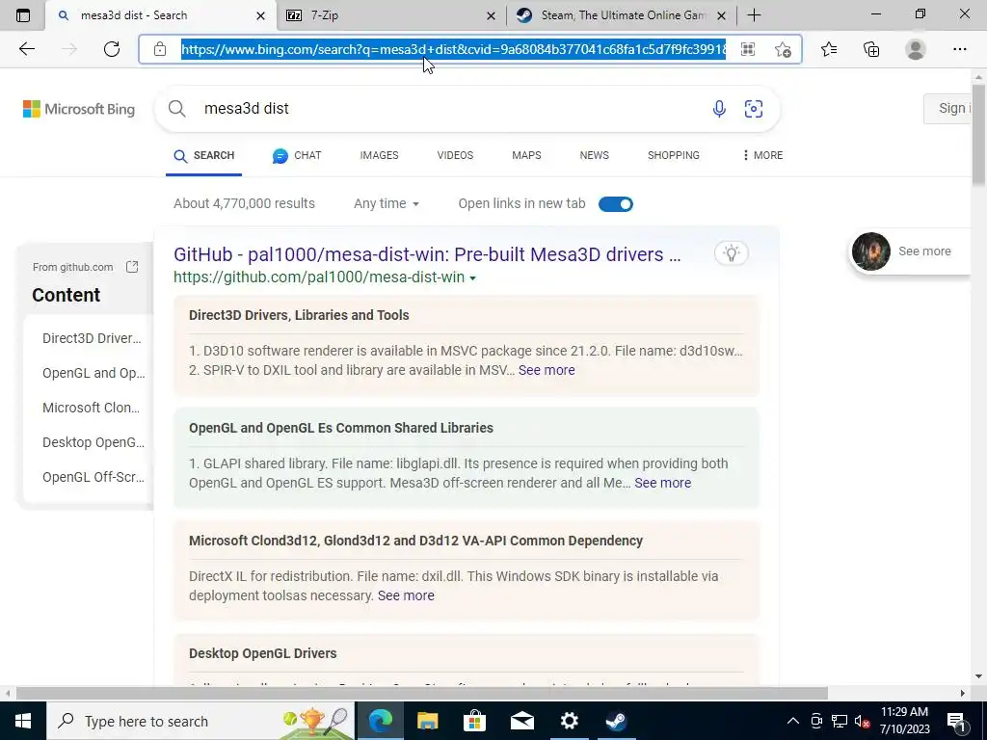Viewport: 987px width, 740px height.
Task: Click the Microsoft Bing logo
Action: point(79,109)
